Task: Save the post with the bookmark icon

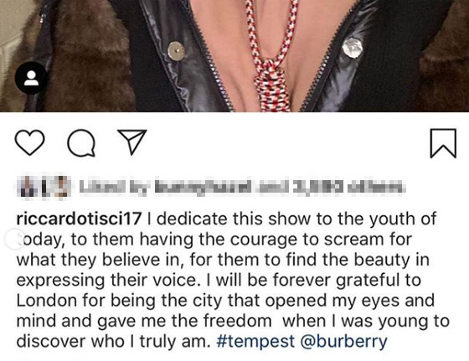Action: (x=443, y=143)
